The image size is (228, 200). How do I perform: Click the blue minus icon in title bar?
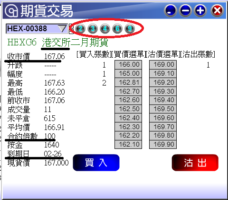[x=185, y=11]
